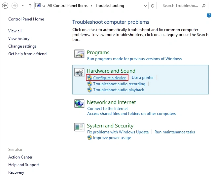
Task: Click Troubleshoot audio recording
Action: click(119, 84)
